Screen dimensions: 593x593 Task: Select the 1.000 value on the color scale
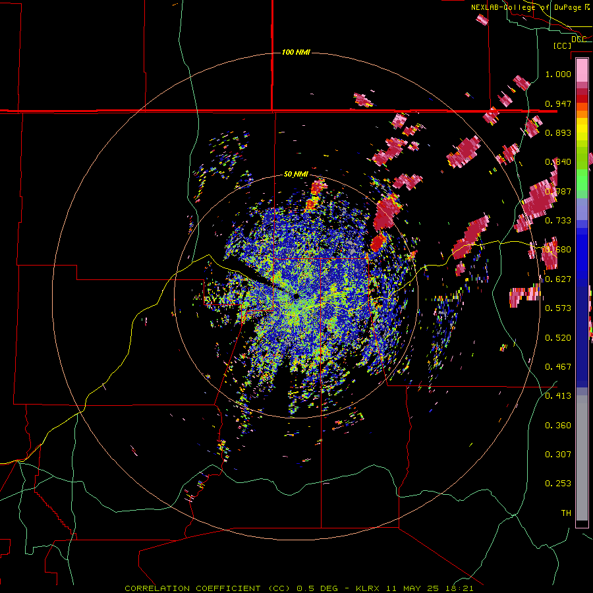[558, 74]
